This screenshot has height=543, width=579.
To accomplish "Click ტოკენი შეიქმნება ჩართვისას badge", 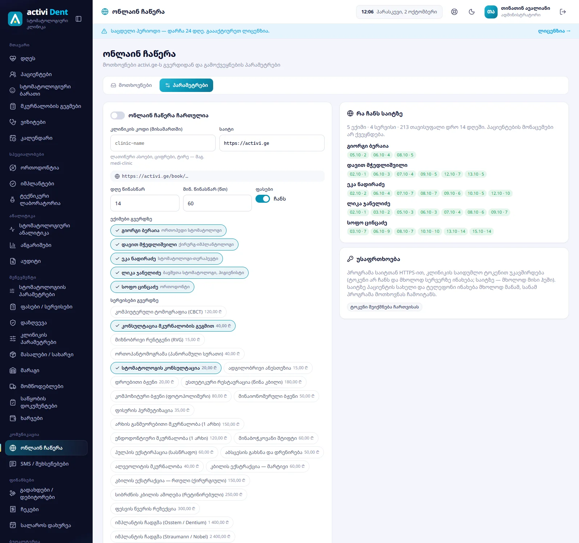I will tap(384, 307).
